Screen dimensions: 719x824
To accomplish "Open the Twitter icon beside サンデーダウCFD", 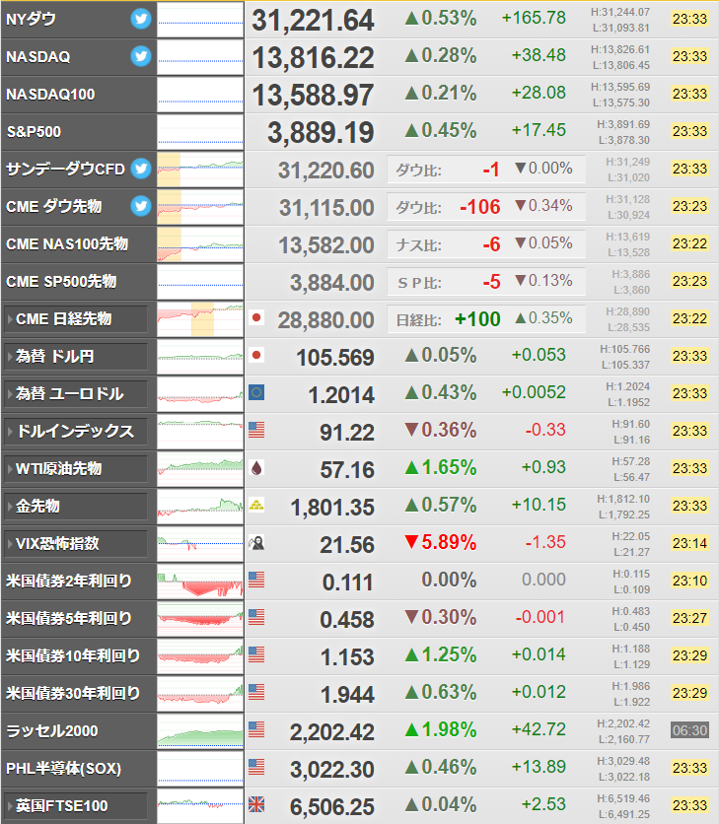I will (x=141, y=169).
